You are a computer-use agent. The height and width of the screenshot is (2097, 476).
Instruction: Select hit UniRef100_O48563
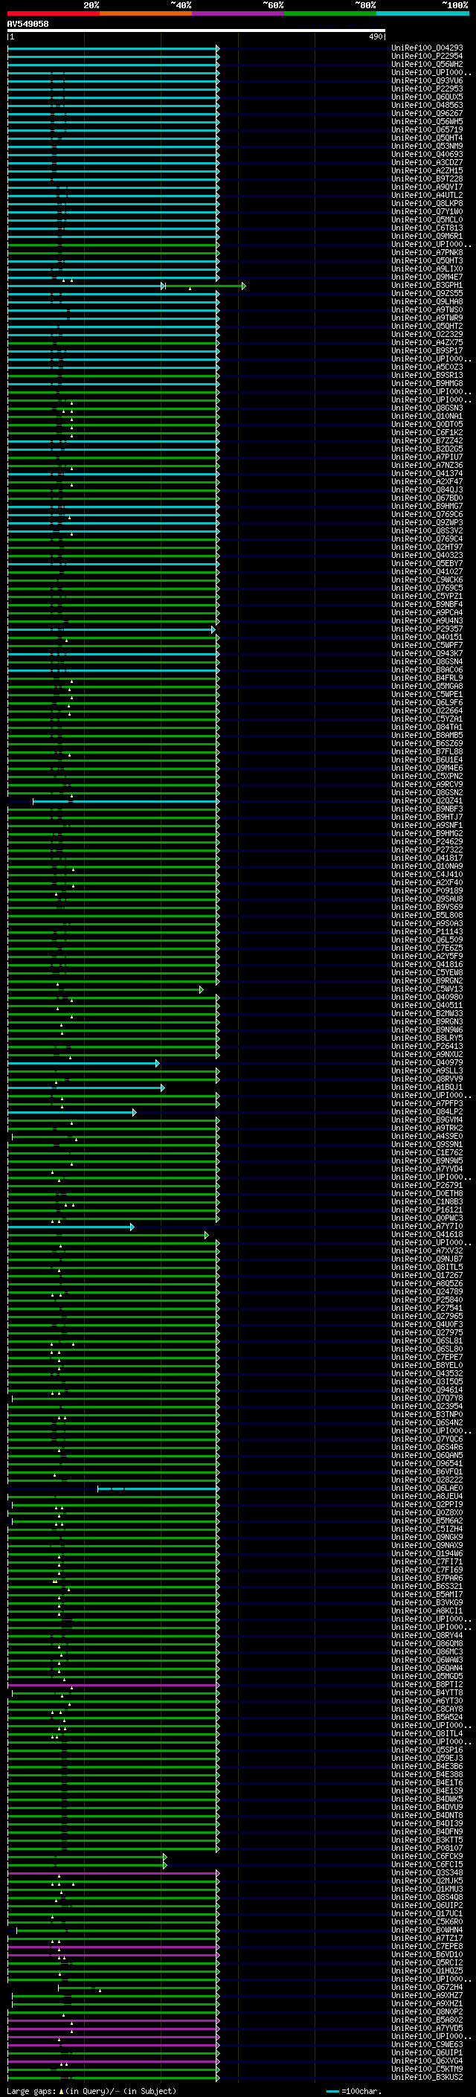(x=427, y=105)
